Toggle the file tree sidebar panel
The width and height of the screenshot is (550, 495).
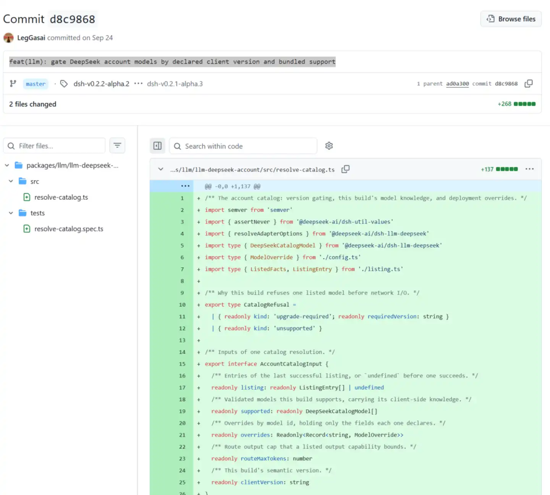(157, 146)
